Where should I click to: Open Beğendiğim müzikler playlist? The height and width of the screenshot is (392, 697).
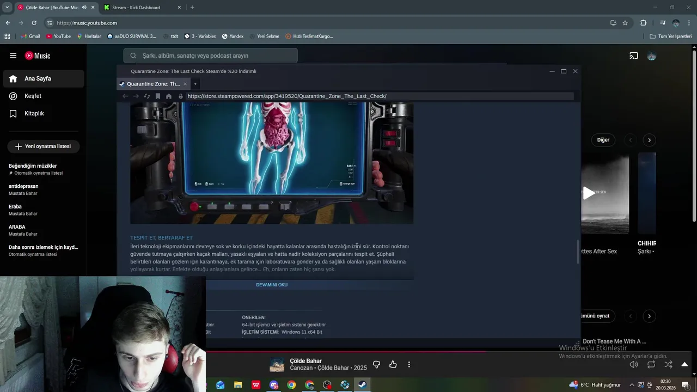(44, 169)
